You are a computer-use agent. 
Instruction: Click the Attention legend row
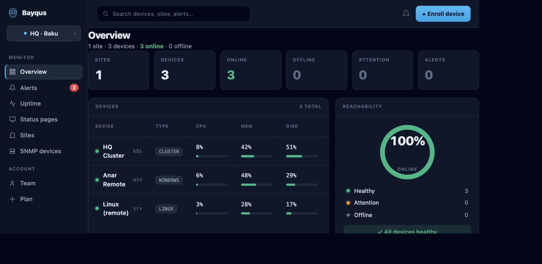[407, 203]
